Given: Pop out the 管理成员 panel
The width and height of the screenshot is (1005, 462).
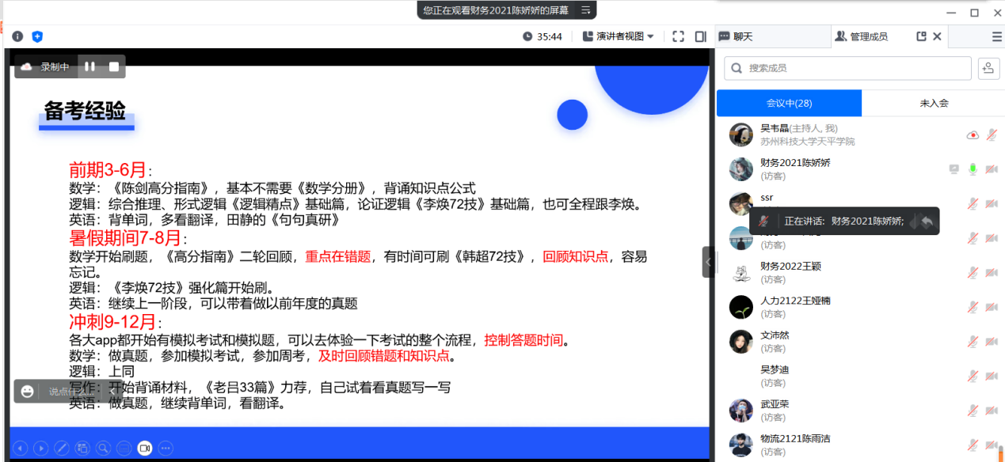Looking at the screenshot, I should (x=921, y=36).
